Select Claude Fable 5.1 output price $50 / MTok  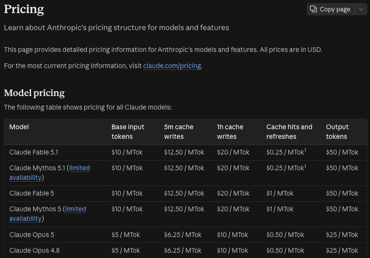click(342, 152)
